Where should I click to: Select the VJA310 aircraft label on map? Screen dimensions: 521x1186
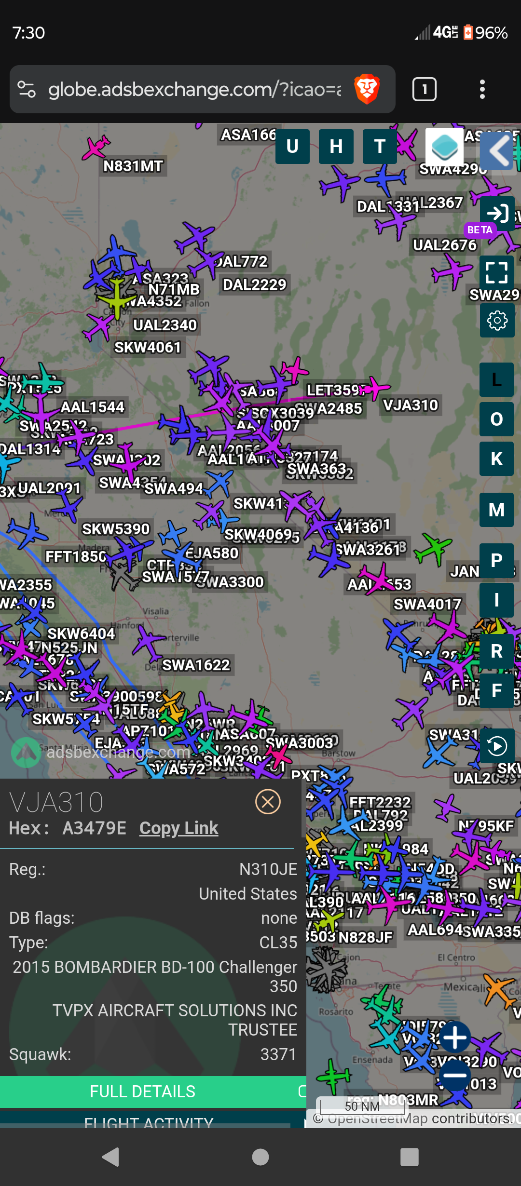(411, 405)
